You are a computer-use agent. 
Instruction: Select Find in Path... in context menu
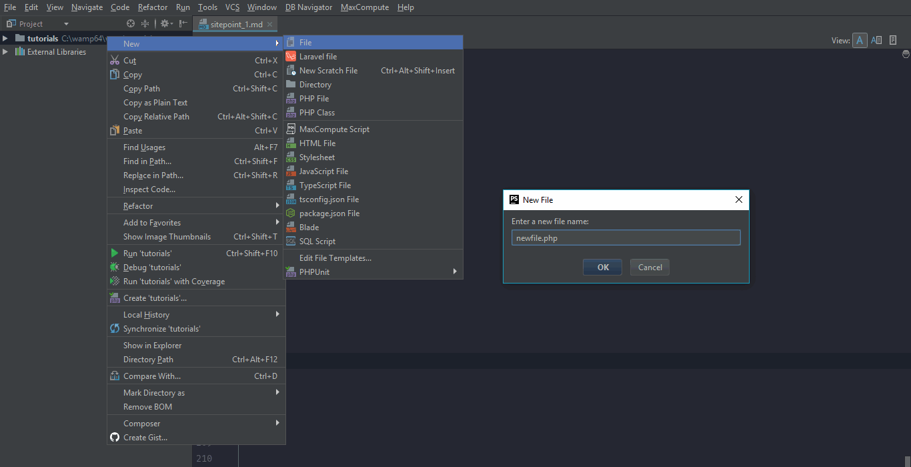point(196,161)
